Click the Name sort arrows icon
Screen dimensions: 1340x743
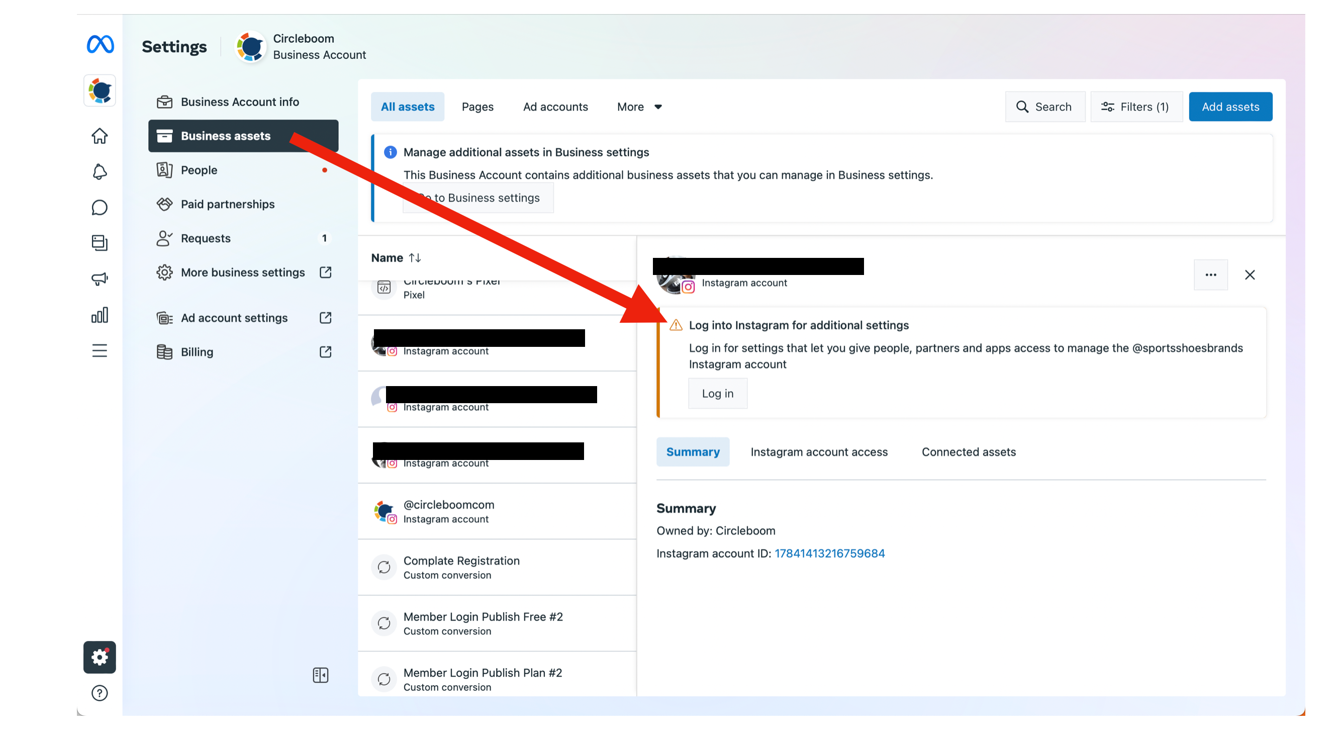[x=415, y=258]
